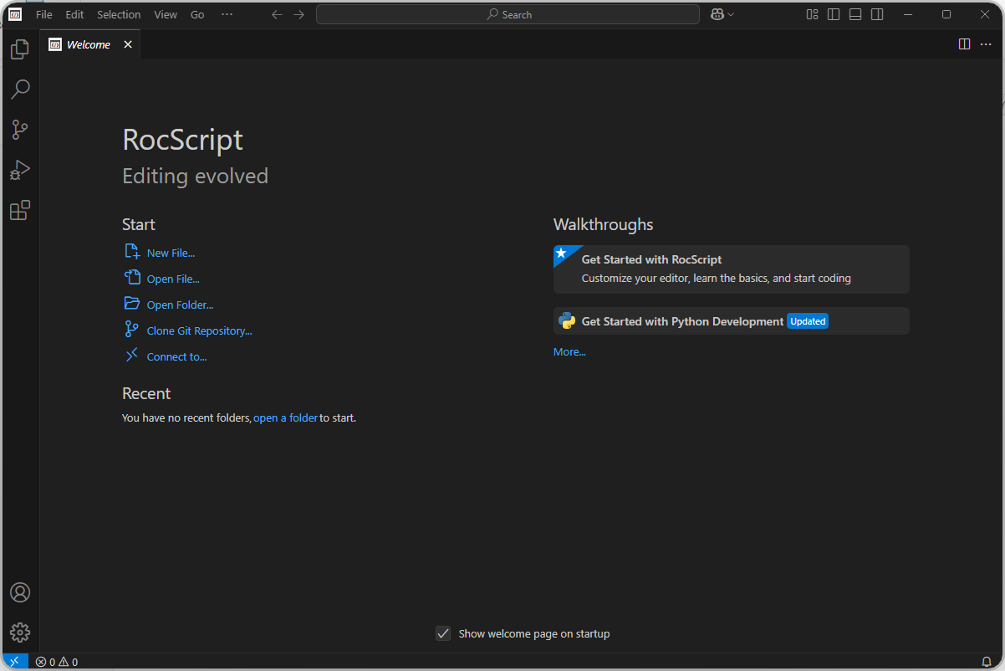
Task: Open the Selection menu
Action: click(x=119, y=14)
